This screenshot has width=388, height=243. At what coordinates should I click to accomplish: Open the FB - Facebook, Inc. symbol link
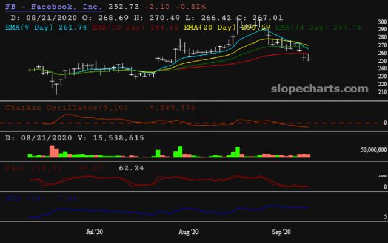(54, 7)
